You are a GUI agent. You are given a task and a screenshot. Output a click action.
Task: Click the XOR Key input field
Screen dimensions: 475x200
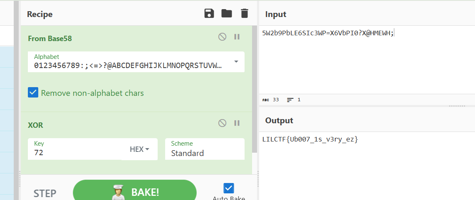tap(75, 152)
